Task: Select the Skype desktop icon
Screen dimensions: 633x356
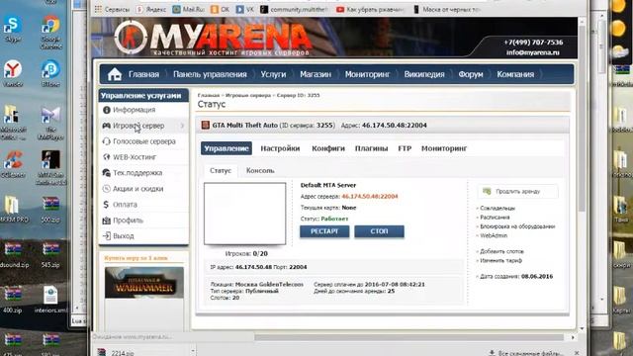Action: 13,29
